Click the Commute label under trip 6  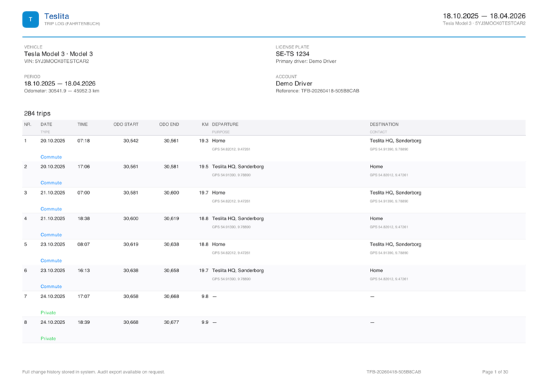pos(51,286)
